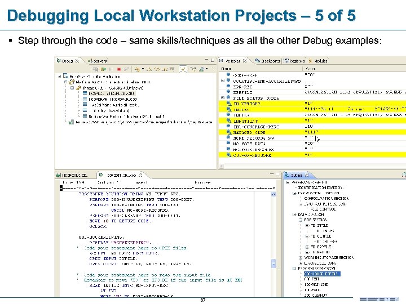The image size is (406, 304).
Task: Collapse the COUNTERS-AND-ACCUMULATORS variable group
Action: (223, 81)
